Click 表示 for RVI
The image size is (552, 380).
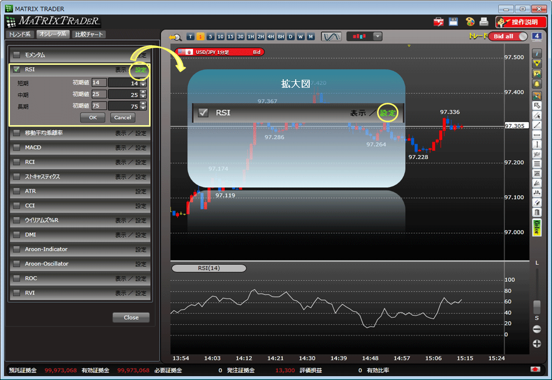coord(120,293)
